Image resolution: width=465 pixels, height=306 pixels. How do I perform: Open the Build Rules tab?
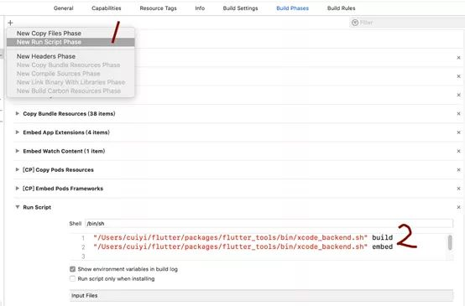(342, 8)
